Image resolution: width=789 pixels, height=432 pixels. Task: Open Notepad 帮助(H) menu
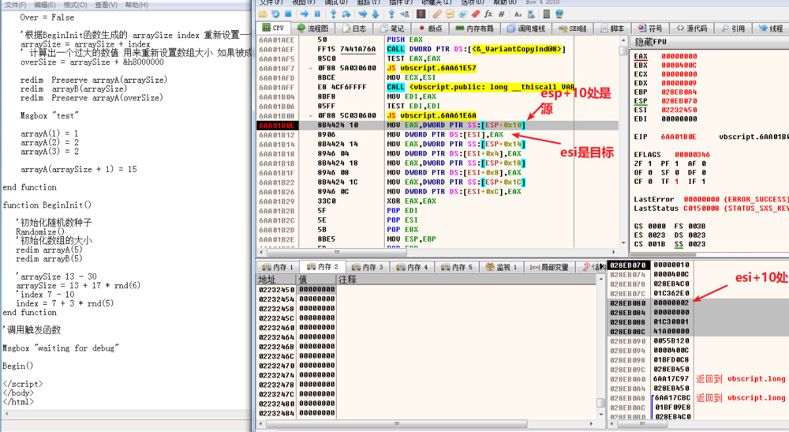point(135,5)
